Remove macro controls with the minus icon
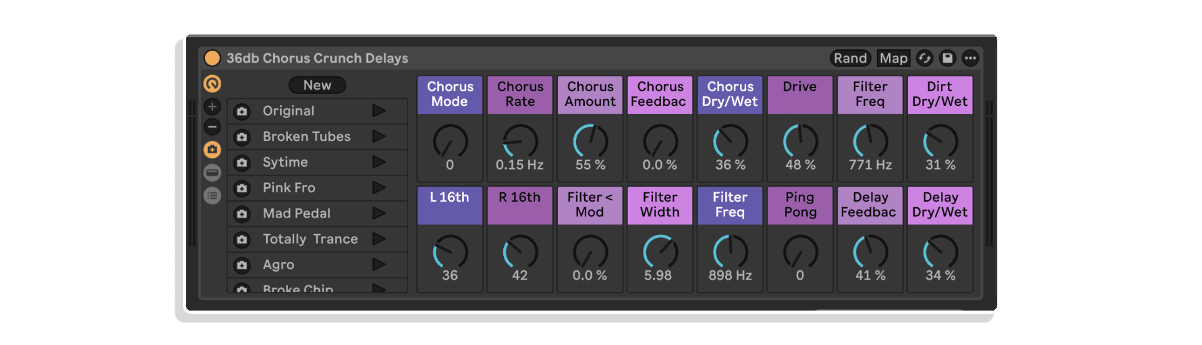The width and height of the screenshot is (1202, 345). point(212,127)
